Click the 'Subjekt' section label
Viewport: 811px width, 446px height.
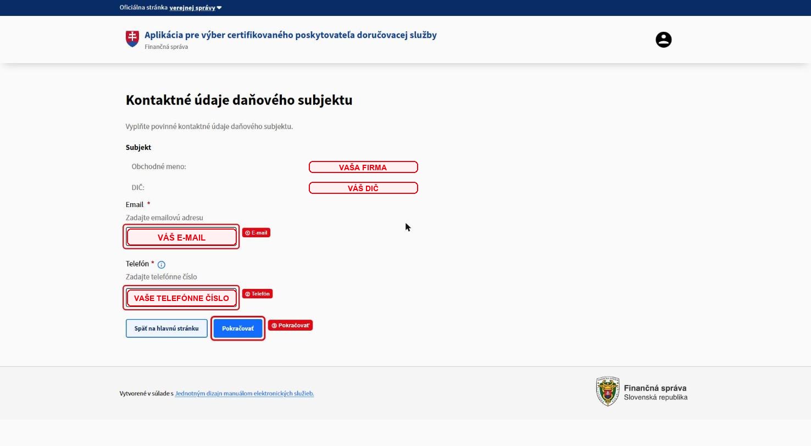138,147
